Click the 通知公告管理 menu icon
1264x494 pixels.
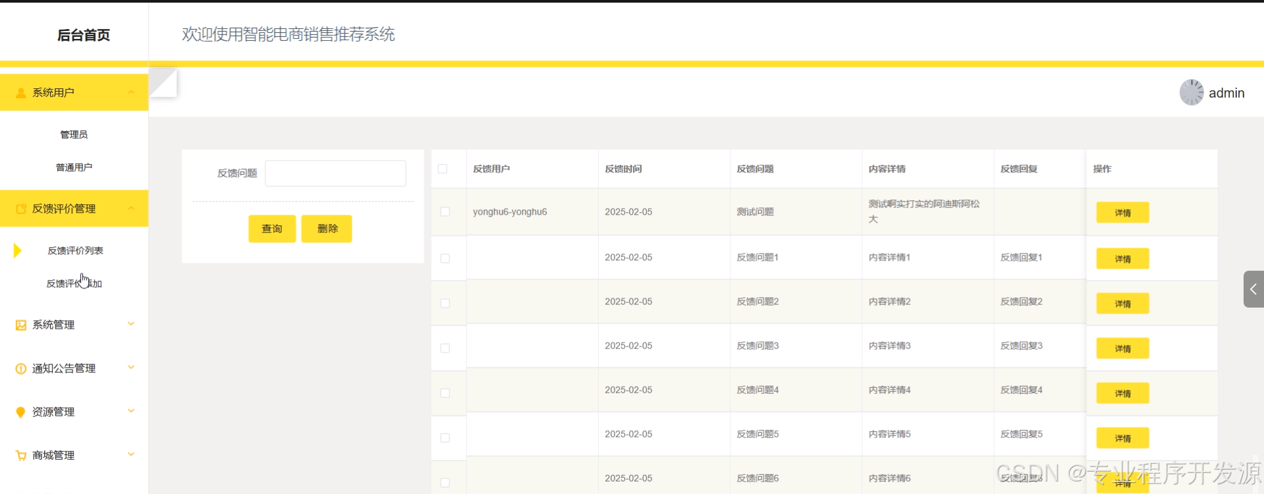20,368
